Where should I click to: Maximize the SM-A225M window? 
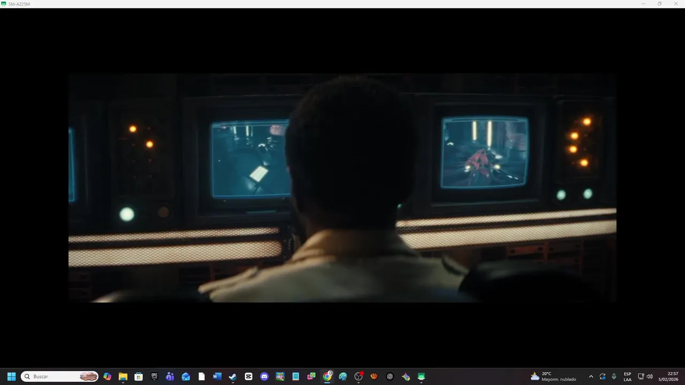click(659, 4)
